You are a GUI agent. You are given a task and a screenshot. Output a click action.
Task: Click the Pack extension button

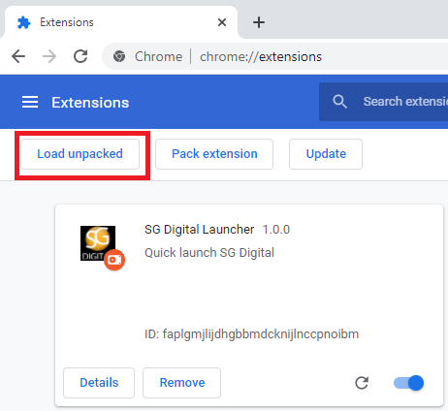click(x=214, y=154)
